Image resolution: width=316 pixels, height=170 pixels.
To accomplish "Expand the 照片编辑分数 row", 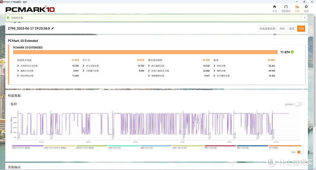I will tap(149, 66).
